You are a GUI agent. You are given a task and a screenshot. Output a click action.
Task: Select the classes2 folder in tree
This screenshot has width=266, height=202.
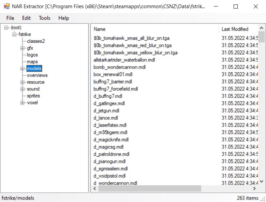click(x=36, y=41)
